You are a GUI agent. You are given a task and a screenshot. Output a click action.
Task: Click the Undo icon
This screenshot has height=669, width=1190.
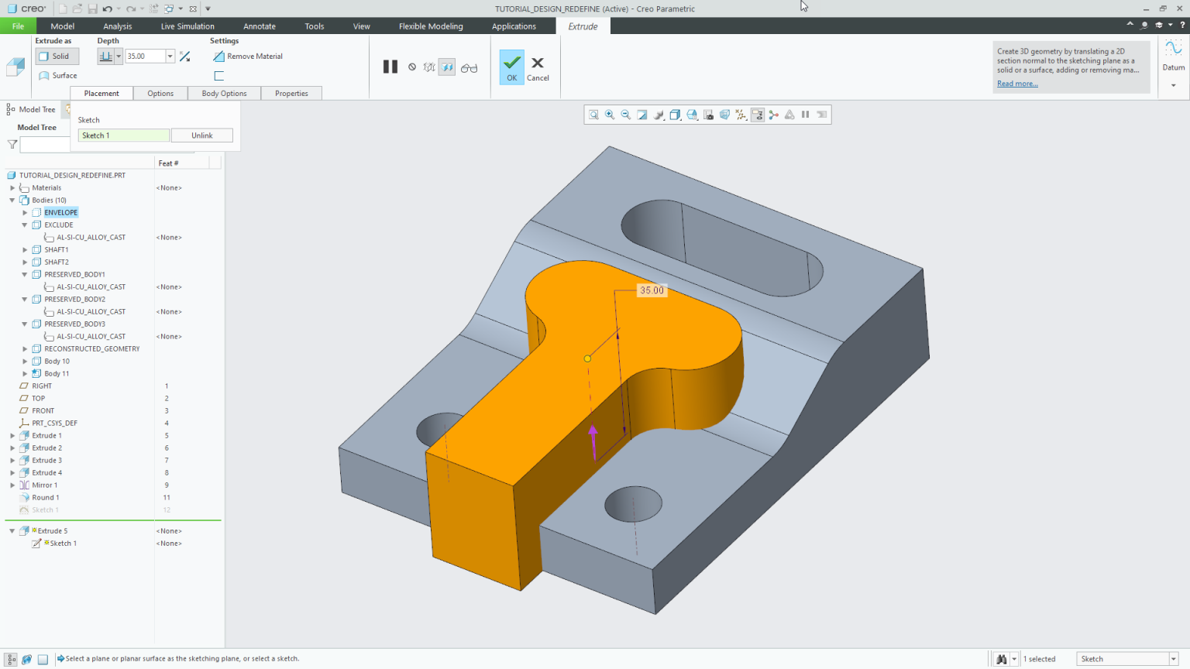(x=108, y=9)
